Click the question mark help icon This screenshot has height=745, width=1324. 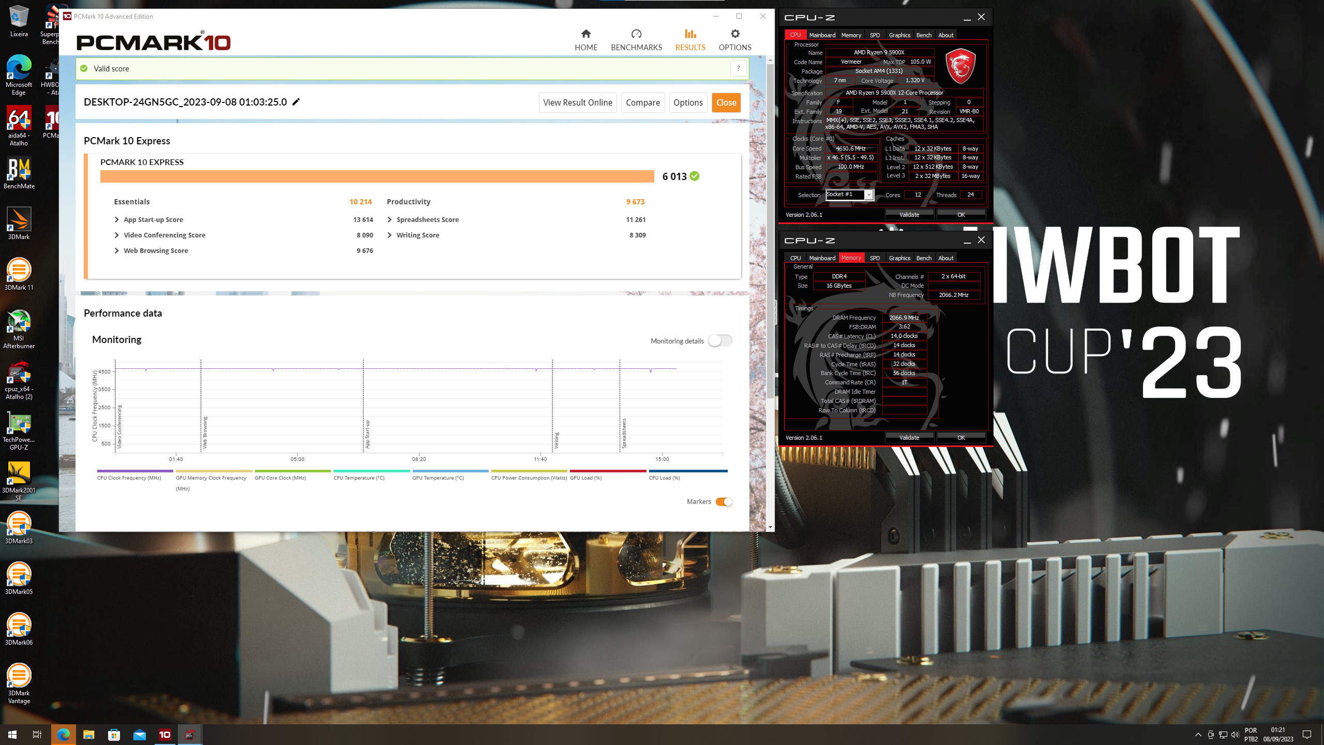tap(738, 68)
